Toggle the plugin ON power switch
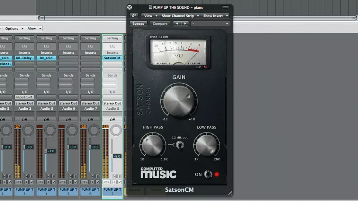358x201 pixels. (x=209, y=174)
